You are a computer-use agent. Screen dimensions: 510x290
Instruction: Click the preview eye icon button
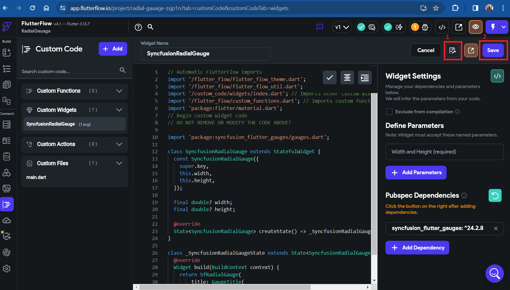(x=475, y=27)
